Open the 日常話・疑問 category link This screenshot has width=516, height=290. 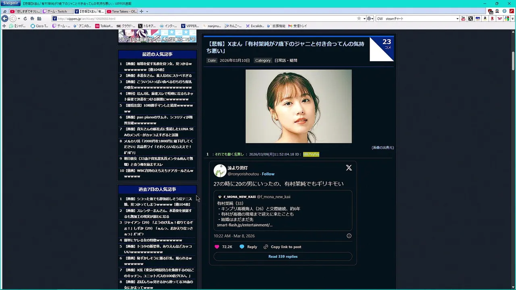pos(286,60)
